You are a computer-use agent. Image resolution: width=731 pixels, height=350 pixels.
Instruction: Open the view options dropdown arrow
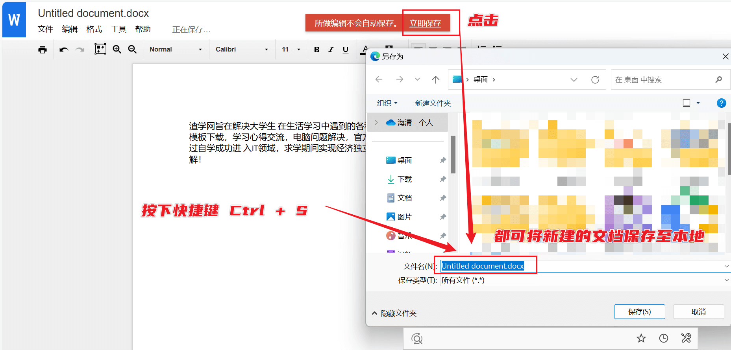(698, 103)
